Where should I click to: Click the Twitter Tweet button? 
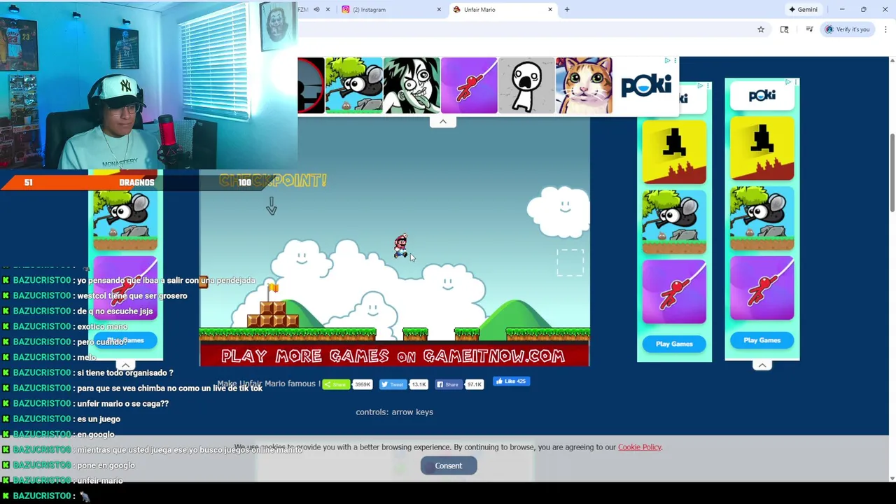pyautogui.click(x=393, y=384)
